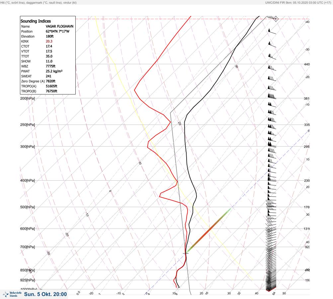The width and height of the screenshot is (333, 299).
Task: Click the elevation value '180ft'
Action: (50, 36)
